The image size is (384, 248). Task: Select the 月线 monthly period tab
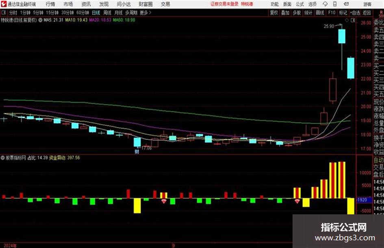(x=119, y=13)
